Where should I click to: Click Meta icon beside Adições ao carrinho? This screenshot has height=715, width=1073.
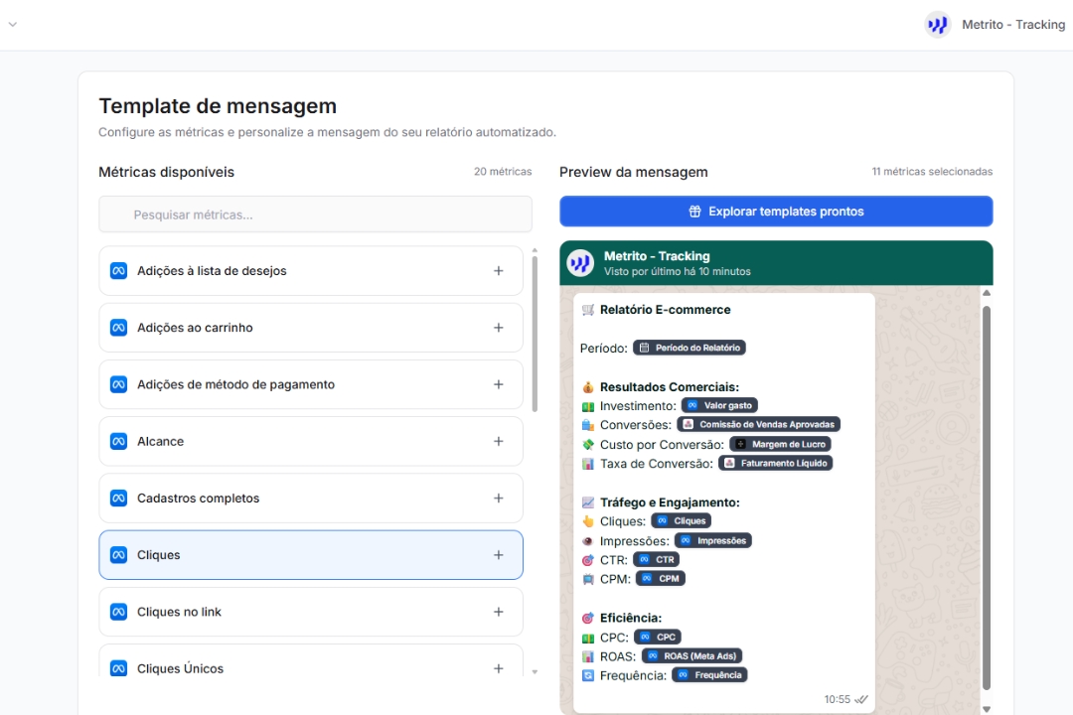(118, 328)
